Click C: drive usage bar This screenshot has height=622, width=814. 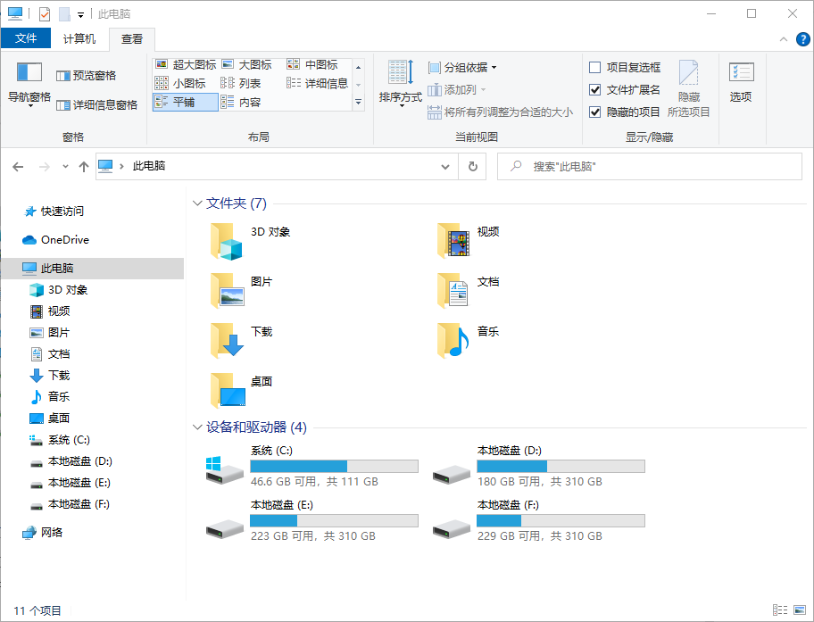click(x=335, y=466)
